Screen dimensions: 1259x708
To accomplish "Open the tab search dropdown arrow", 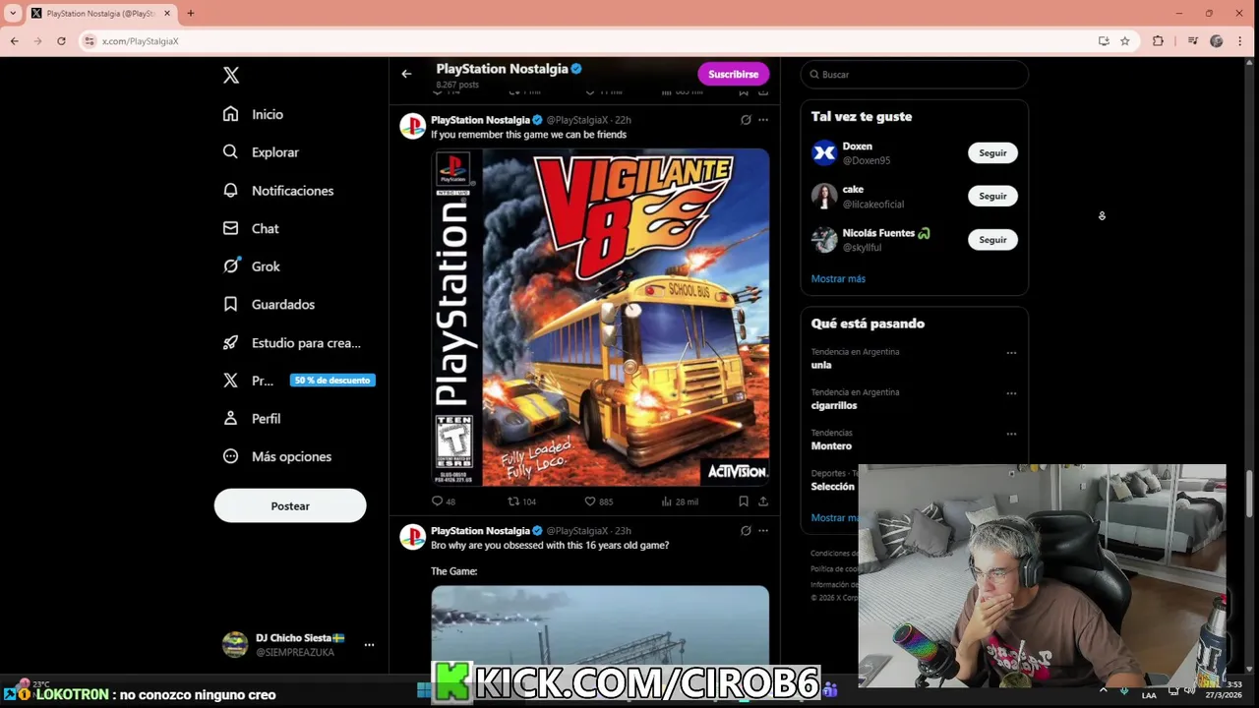I will (13, 13).
